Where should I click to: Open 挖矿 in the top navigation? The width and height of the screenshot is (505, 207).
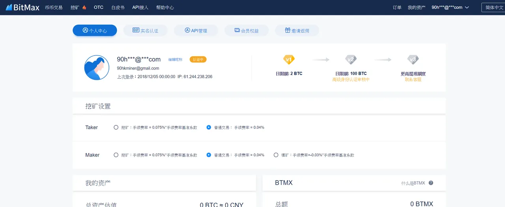click(75, 7)
